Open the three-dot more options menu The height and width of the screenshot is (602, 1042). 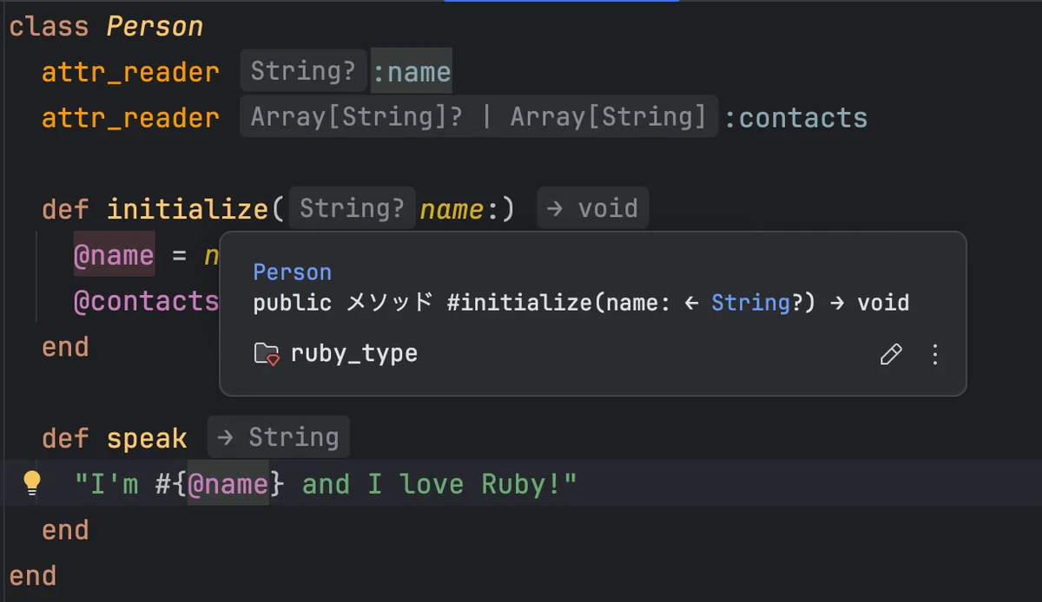tap(935, 354)
